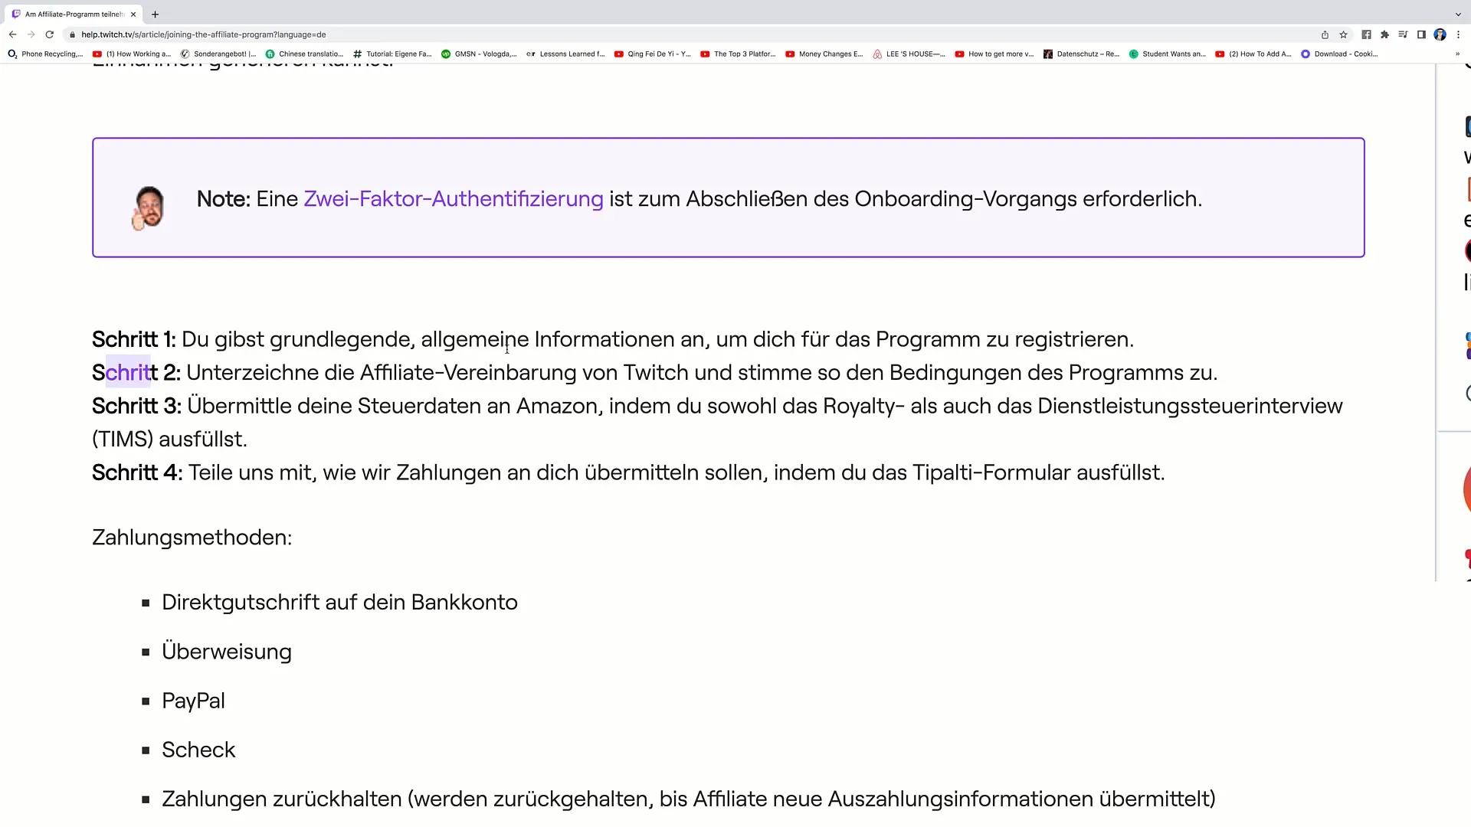Viewport: 1471px width, 827px height.
Task: Click the browser bookmark star icon
Action: pyautogui.click(x=1343, y=34)
